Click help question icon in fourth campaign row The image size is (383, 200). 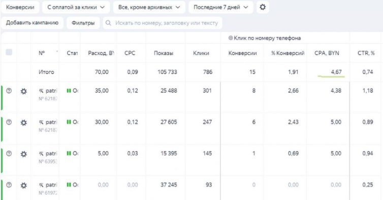[x=9, y=185]
